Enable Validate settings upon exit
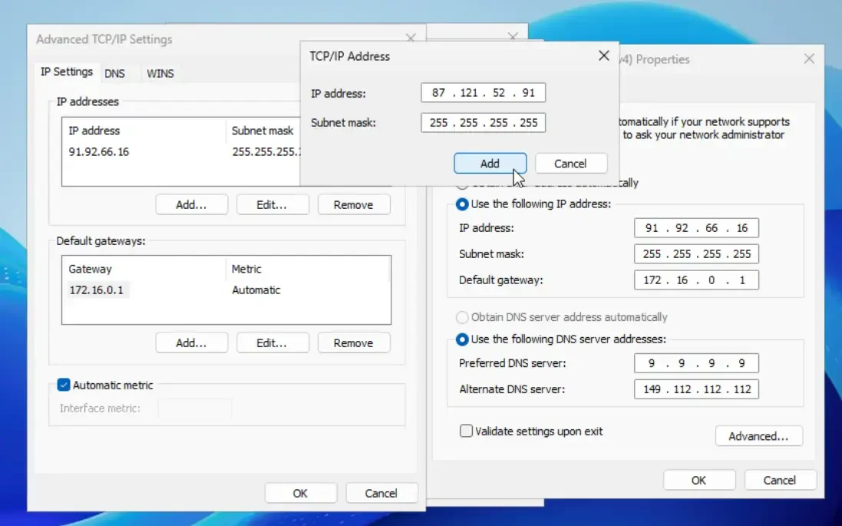 (x=466, y=432)
